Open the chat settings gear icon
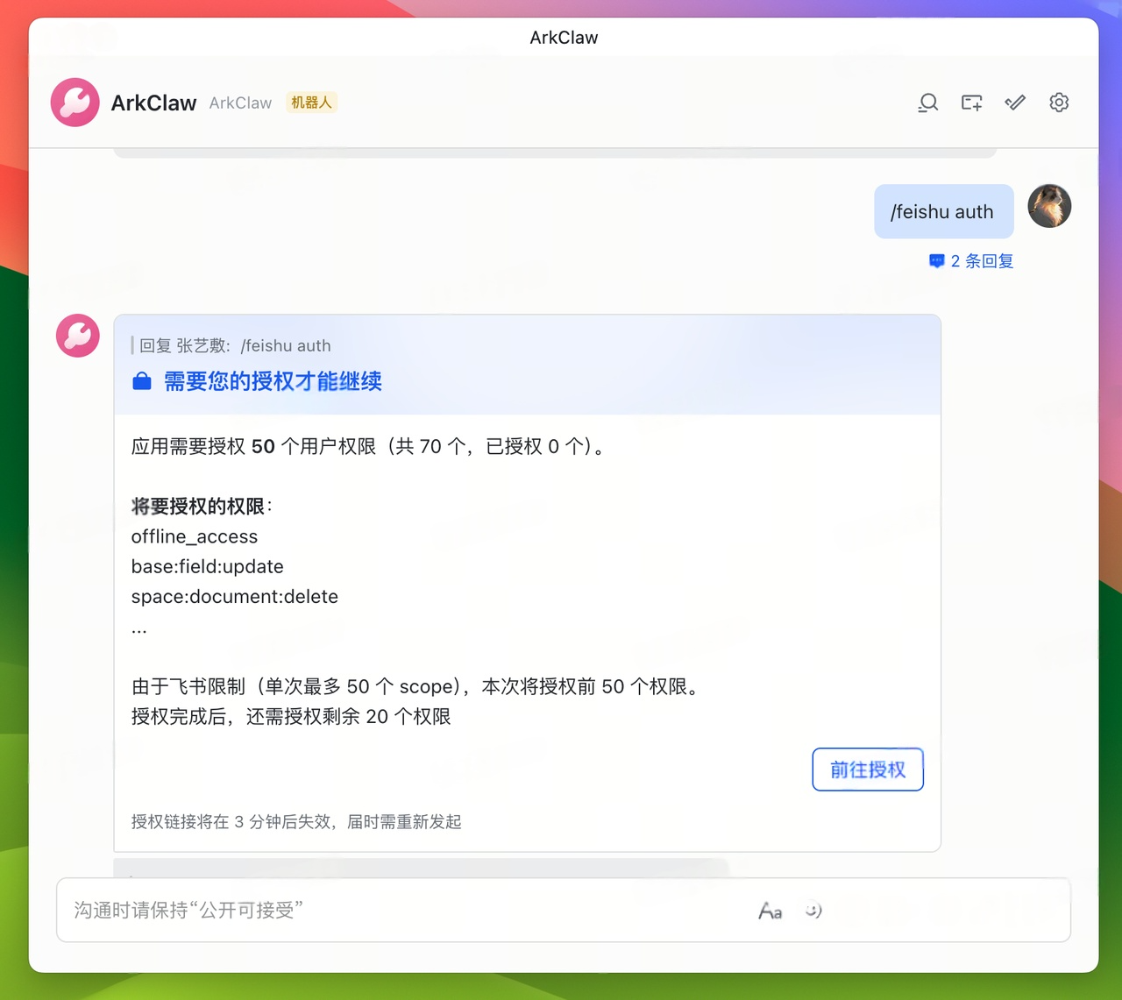 (x=1059, y=103)
